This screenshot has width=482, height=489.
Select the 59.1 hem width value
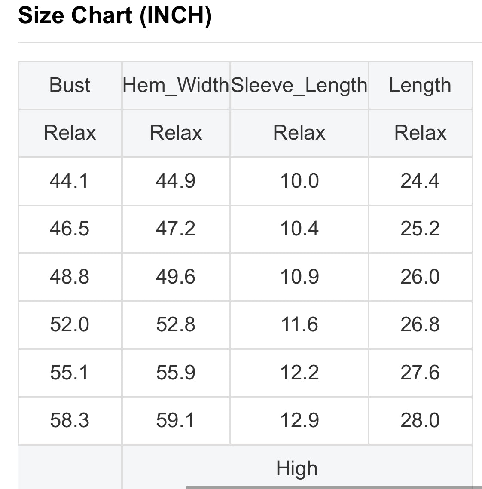tap(176, 420)
